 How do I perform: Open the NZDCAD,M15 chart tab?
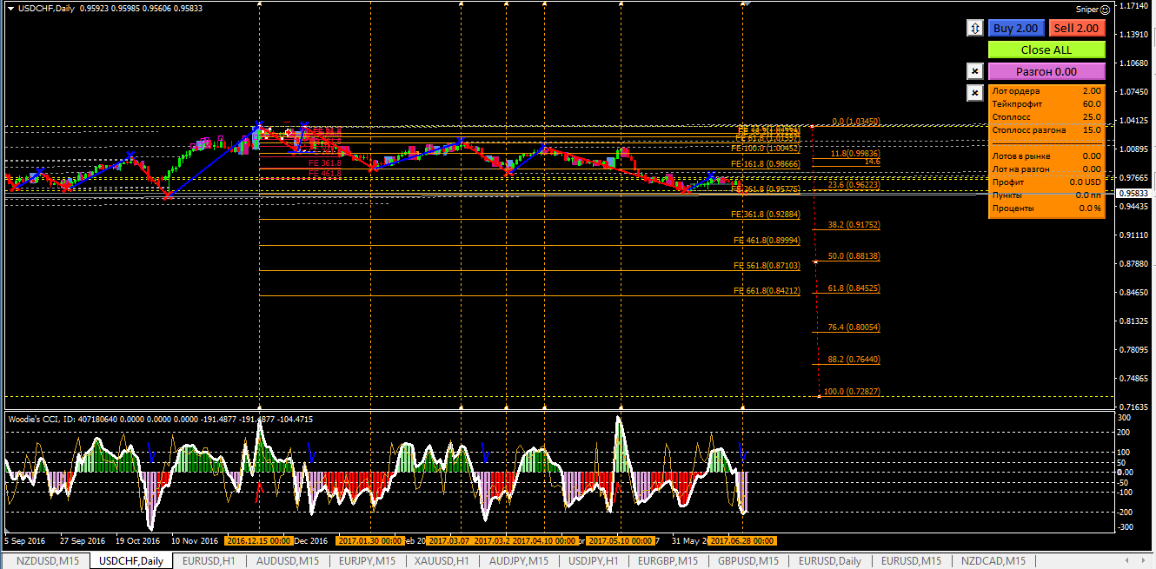pos(993,561)
